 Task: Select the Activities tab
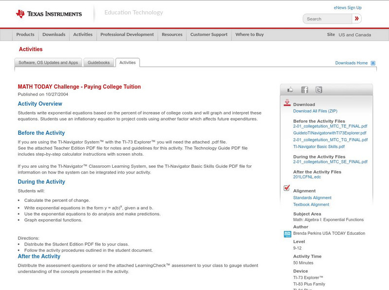click(127, 63)
